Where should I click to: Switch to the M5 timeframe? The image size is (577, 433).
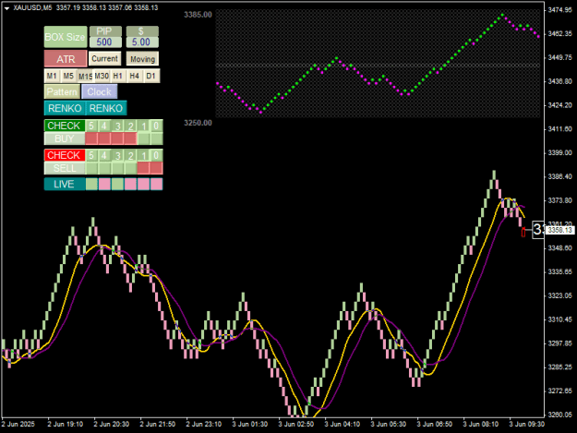pyautogui.click(x=68, y=76)
